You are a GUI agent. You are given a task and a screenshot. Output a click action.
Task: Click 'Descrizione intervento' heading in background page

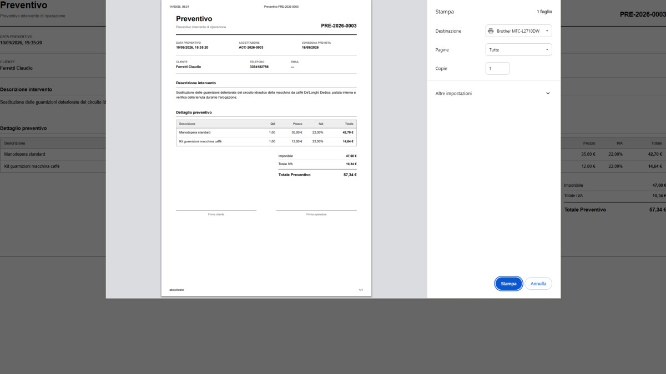click(x=26, y=89)
